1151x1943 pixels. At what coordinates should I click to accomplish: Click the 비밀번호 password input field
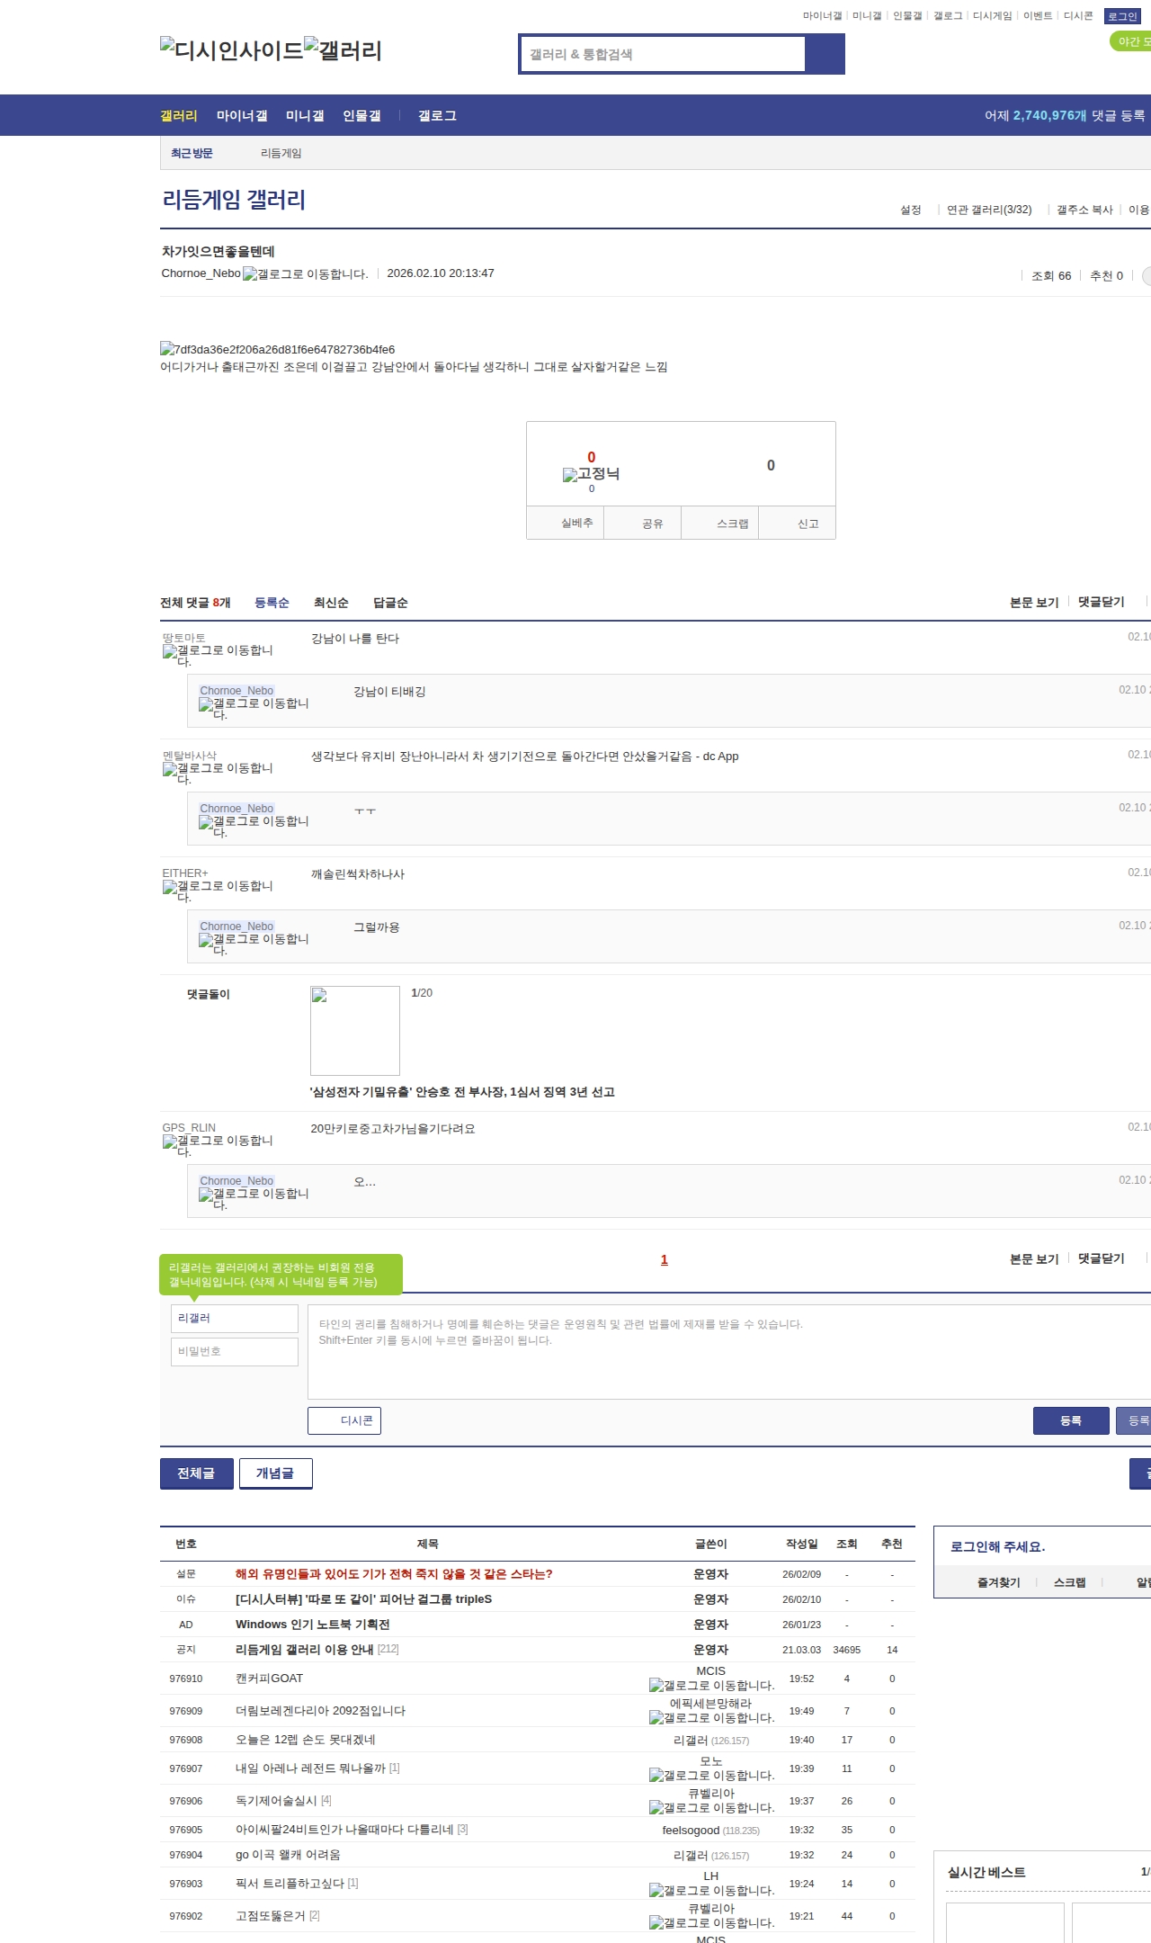[235, 1351]
